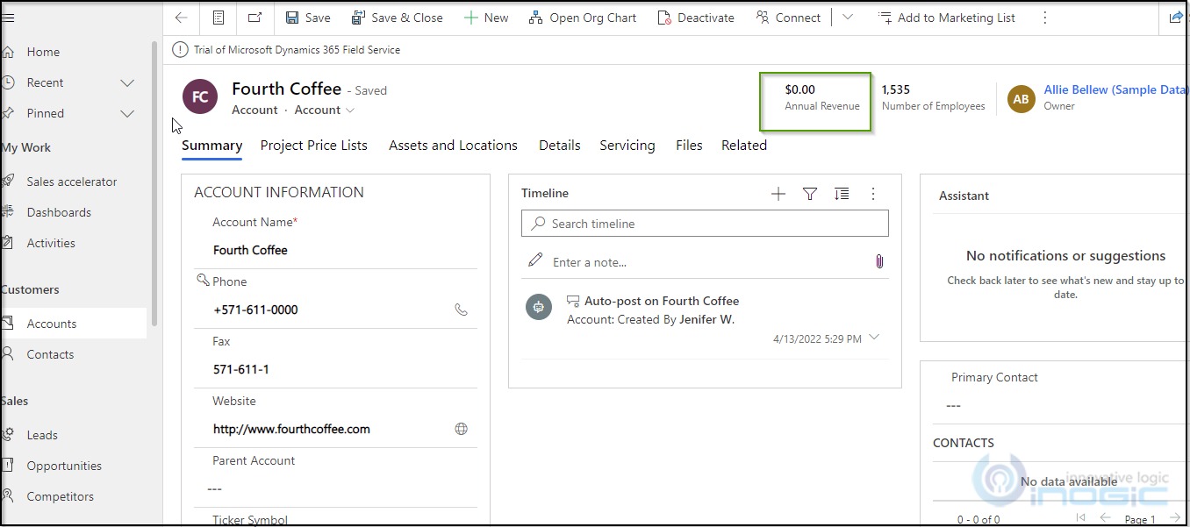Click the Search timeline box
This screenshot has width=1190, height=527.
tap(705, 224)
